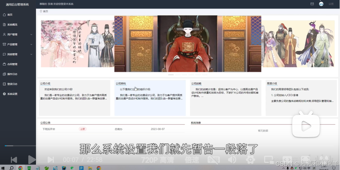This screenshot has height=170, width=340.
Task: Click 总裁办 in announcement row
Action: (119, 129)
